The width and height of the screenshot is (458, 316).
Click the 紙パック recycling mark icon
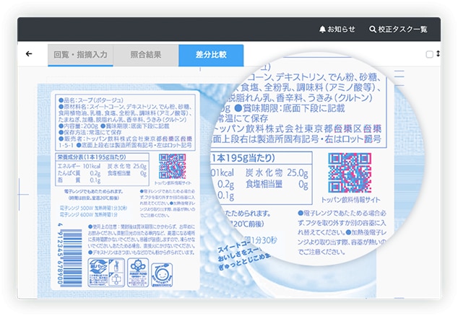point(106,273)
